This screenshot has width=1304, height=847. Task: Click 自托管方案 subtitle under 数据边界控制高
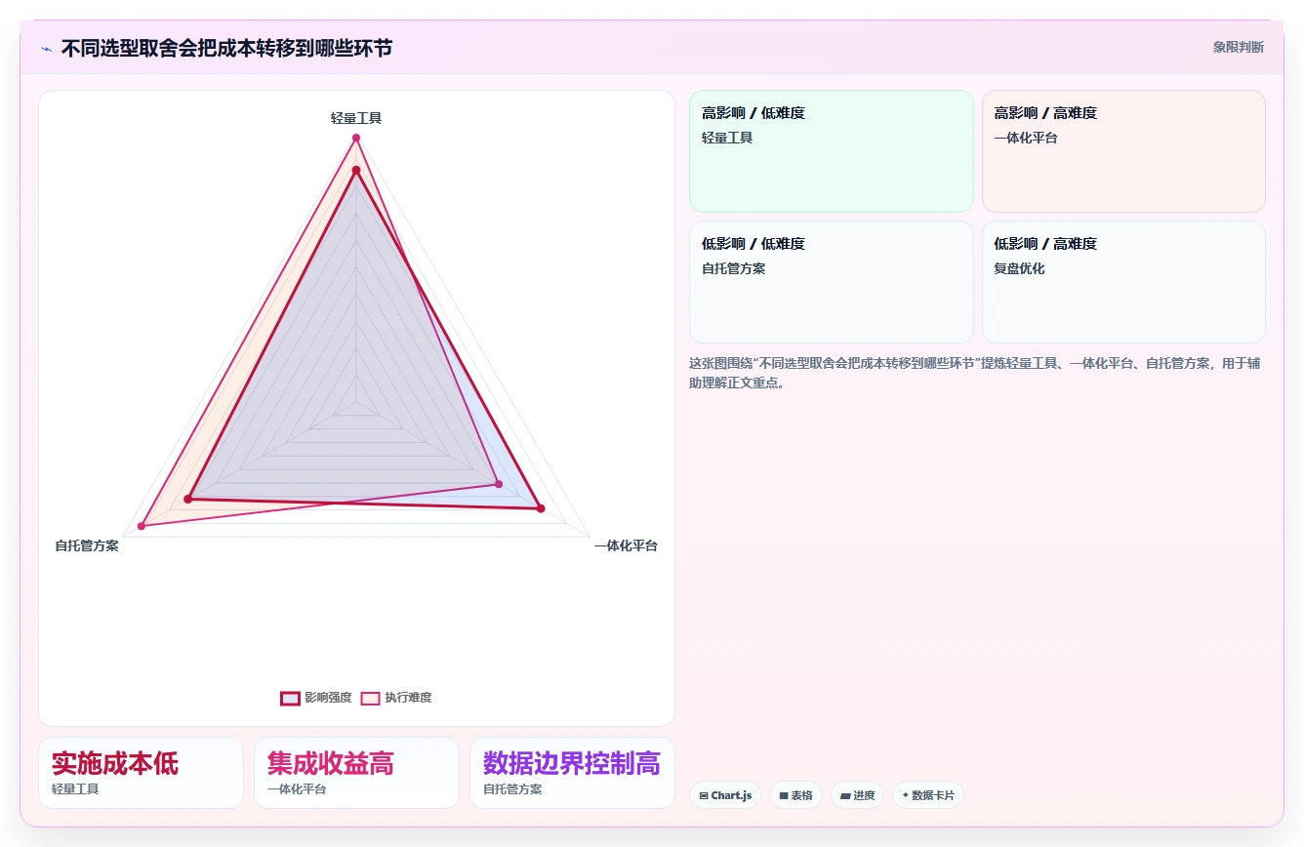click(x=512, y=789)
